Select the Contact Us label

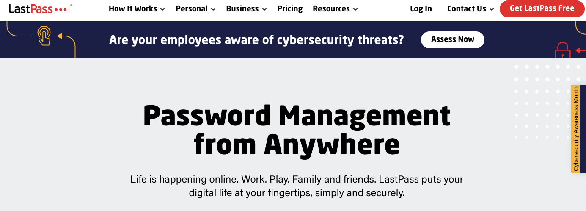[467, 8]
